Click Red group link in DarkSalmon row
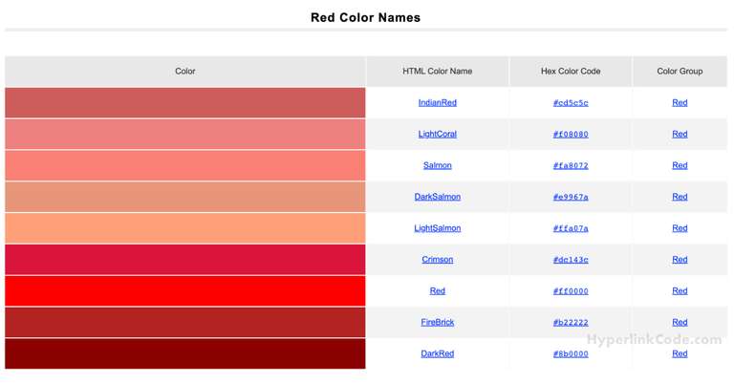The height and width of the screenshot is (383, 734). (x=680, y=197)
